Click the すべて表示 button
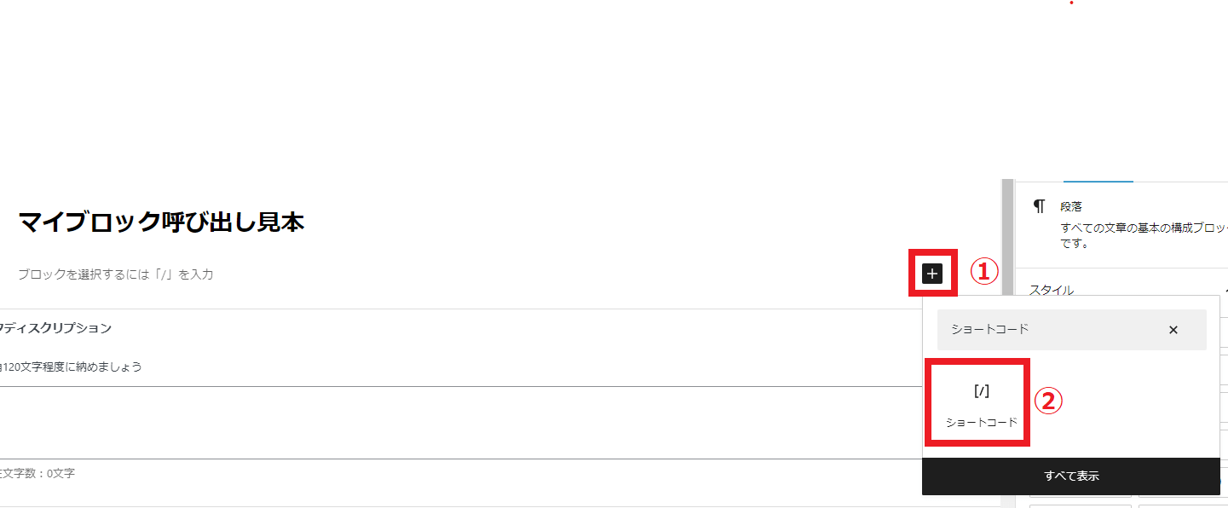This screenshot has height=508, width=1228. tap(1071, 476)
